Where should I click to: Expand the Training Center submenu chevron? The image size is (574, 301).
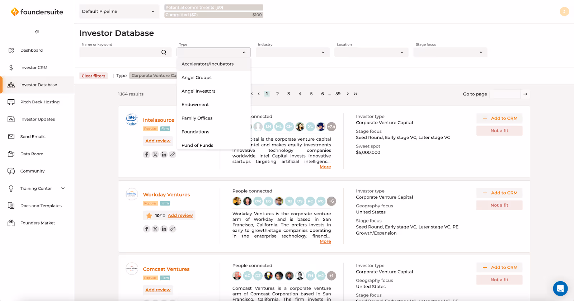click(63, 188)
